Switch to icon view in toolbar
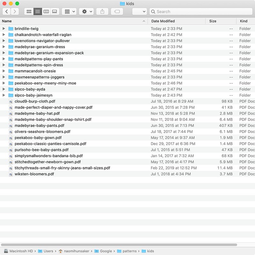255x255 pixels. pos(29,11)
